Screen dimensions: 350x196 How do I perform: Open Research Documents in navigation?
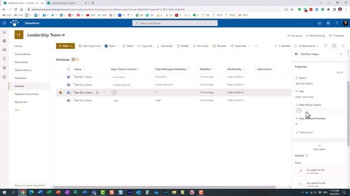[x=27, y=94]
